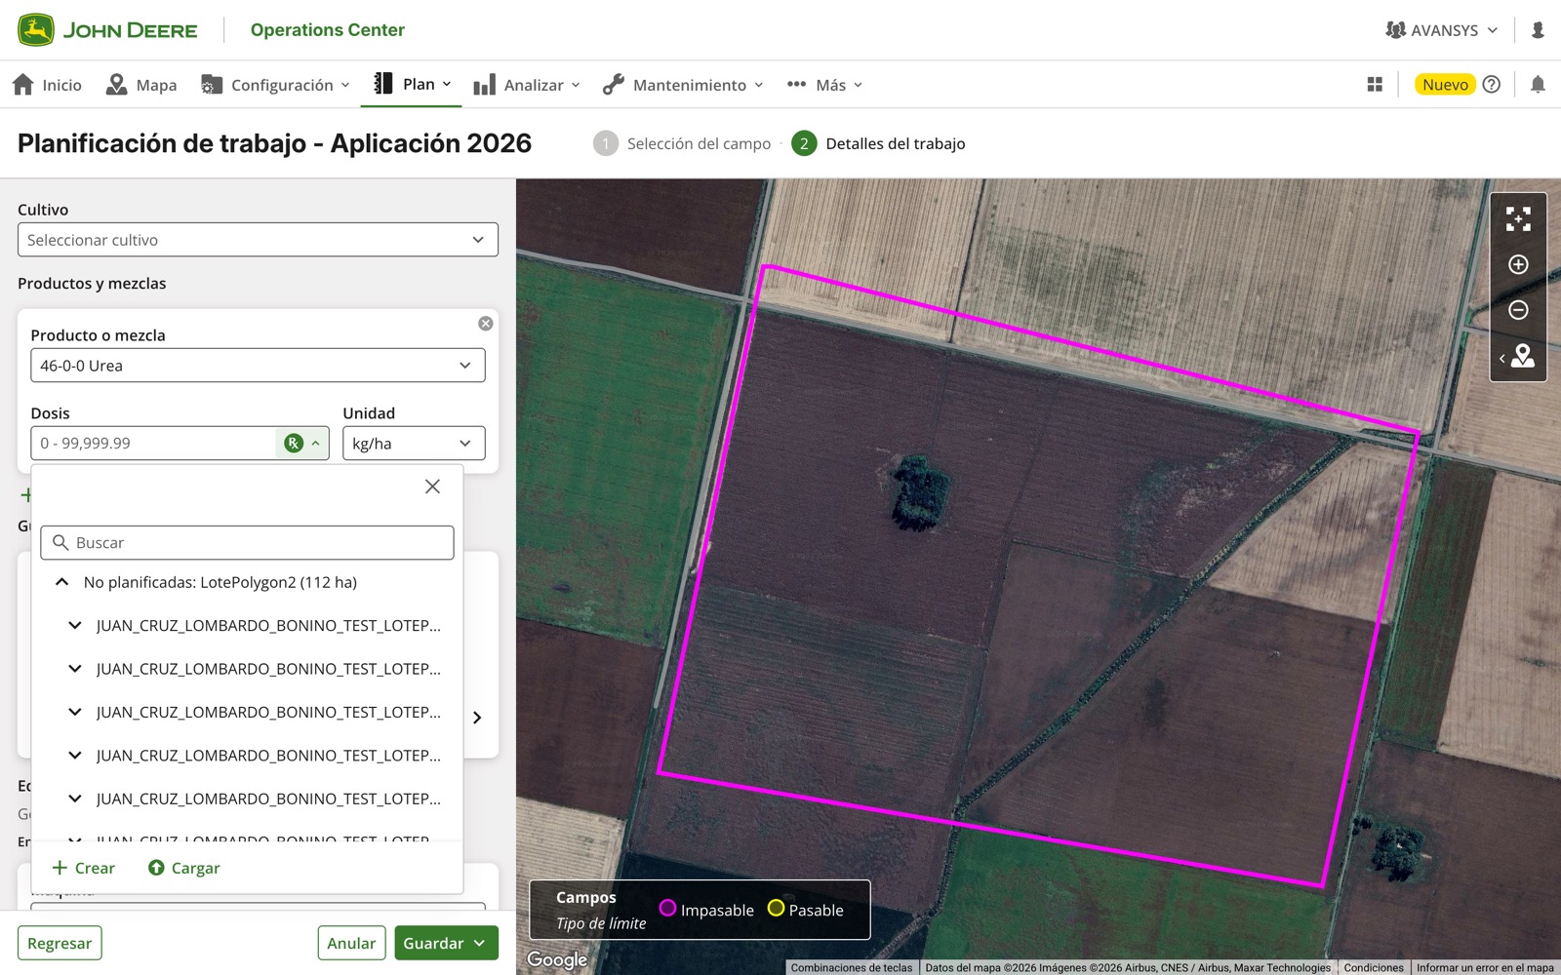The image size is (1561, 975).
Task: Open the Plan menu
Action: tap(413, 84)
